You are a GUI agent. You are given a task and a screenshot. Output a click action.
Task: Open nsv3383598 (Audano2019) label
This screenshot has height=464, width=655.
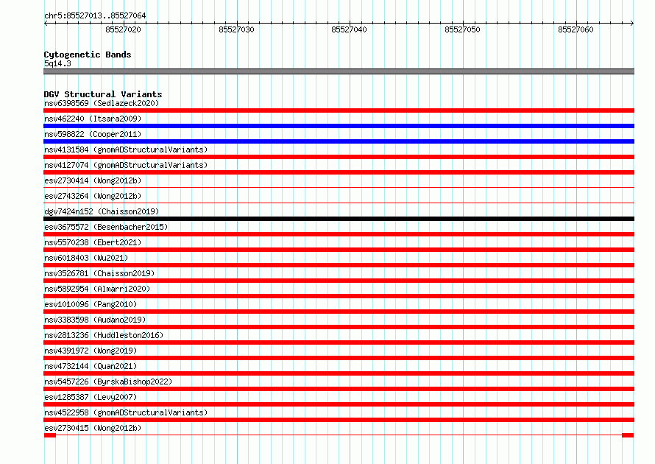pos(95,320)
